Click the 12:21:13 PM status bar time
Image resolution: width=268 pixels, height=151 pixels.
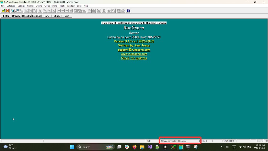click(229, 141)
